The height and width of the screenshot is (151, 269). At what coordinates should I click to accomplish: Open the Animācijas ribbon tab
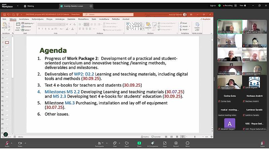[x=60, y=19]
